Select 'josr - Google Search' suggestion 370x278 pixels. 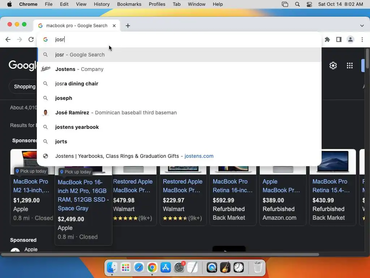(179, 55)
